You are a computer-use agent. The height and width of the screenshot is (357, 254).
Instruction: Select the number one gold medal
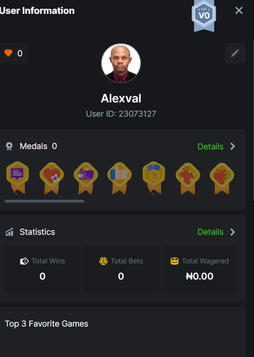coord(154,178)
